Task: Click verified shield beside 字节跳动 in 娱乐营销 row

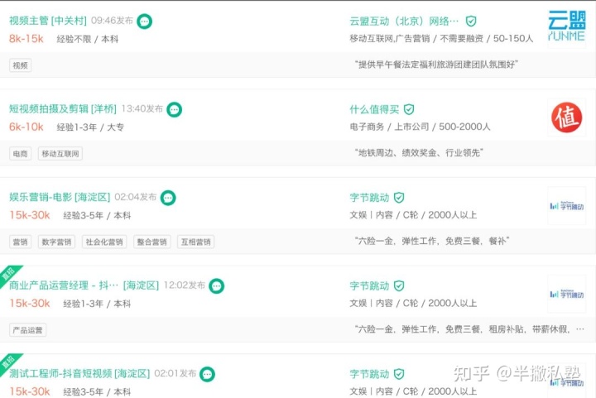Action: click(x=399, y=198)
